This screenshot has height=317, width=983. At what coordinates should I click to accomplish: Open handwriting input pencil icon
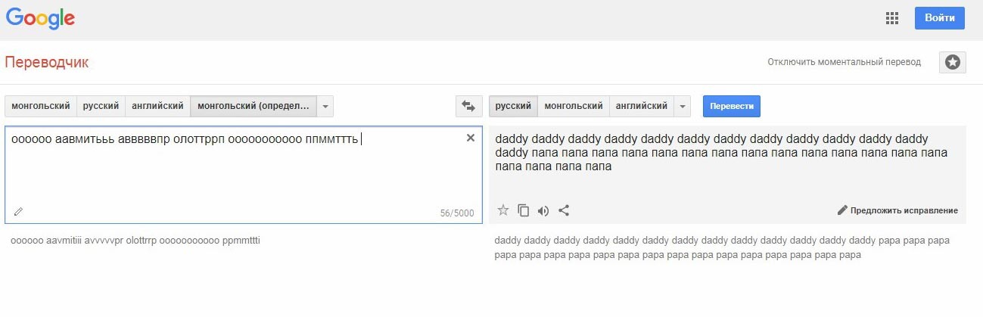tap(19, 212)
